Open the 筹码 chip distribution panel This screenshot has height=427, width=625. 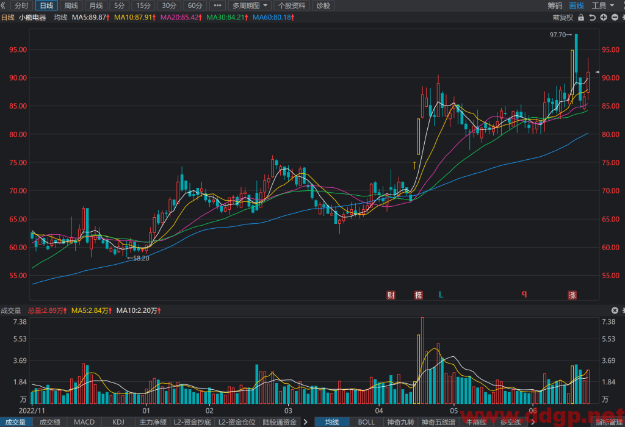[555, 5]
